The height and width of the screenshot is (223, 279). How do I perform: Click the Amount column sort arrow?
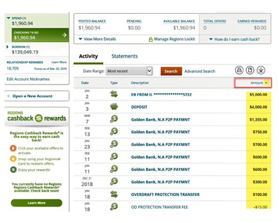(x=267, y=83)
